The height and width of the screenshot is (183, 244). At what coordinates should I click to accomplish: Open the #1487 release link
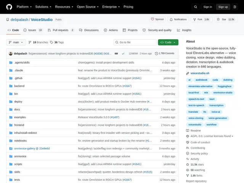coord(115,117)
